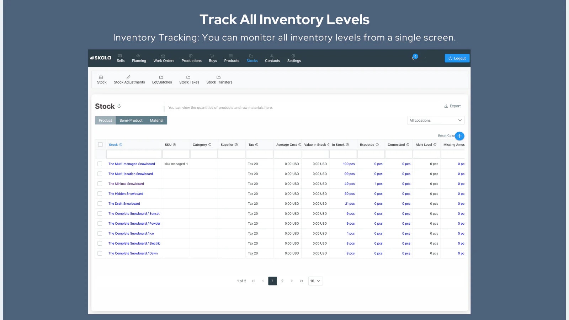This screenshot has height=320, width=569.
Task: Click the info icon beside Stock column header
Action: click(121, 145)
